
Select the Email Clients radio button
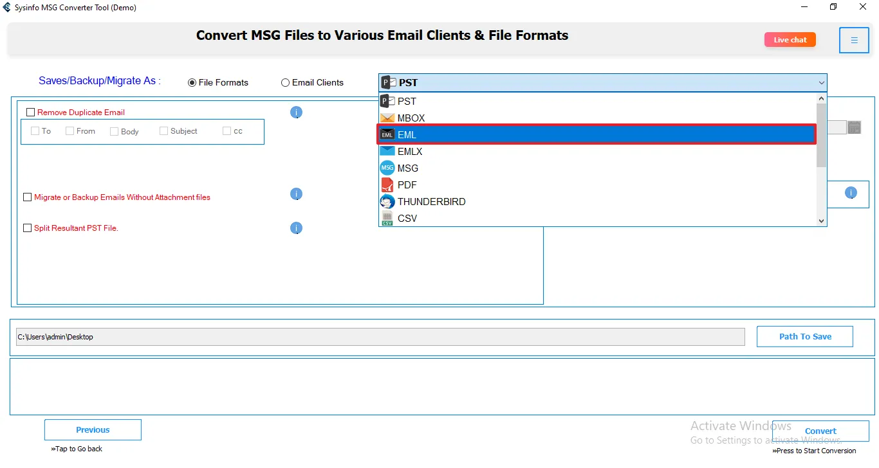point(285,83)
